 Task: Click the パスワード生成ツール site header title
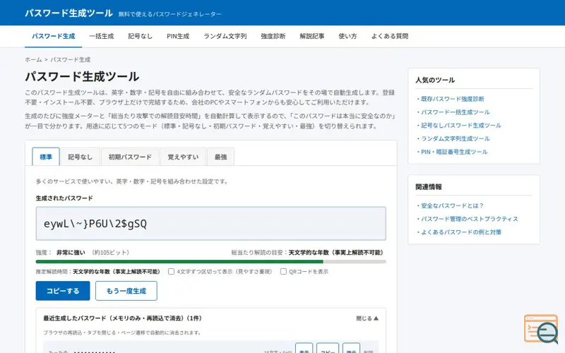click(69, 13)
